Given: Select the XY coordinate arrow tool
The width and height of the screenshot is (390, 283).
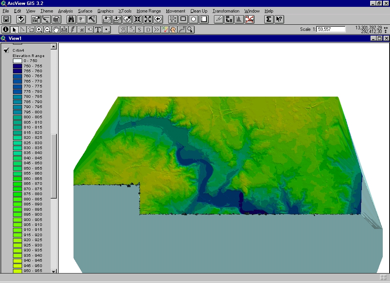Looking at the screenshot, I should [x=165, y=30].
